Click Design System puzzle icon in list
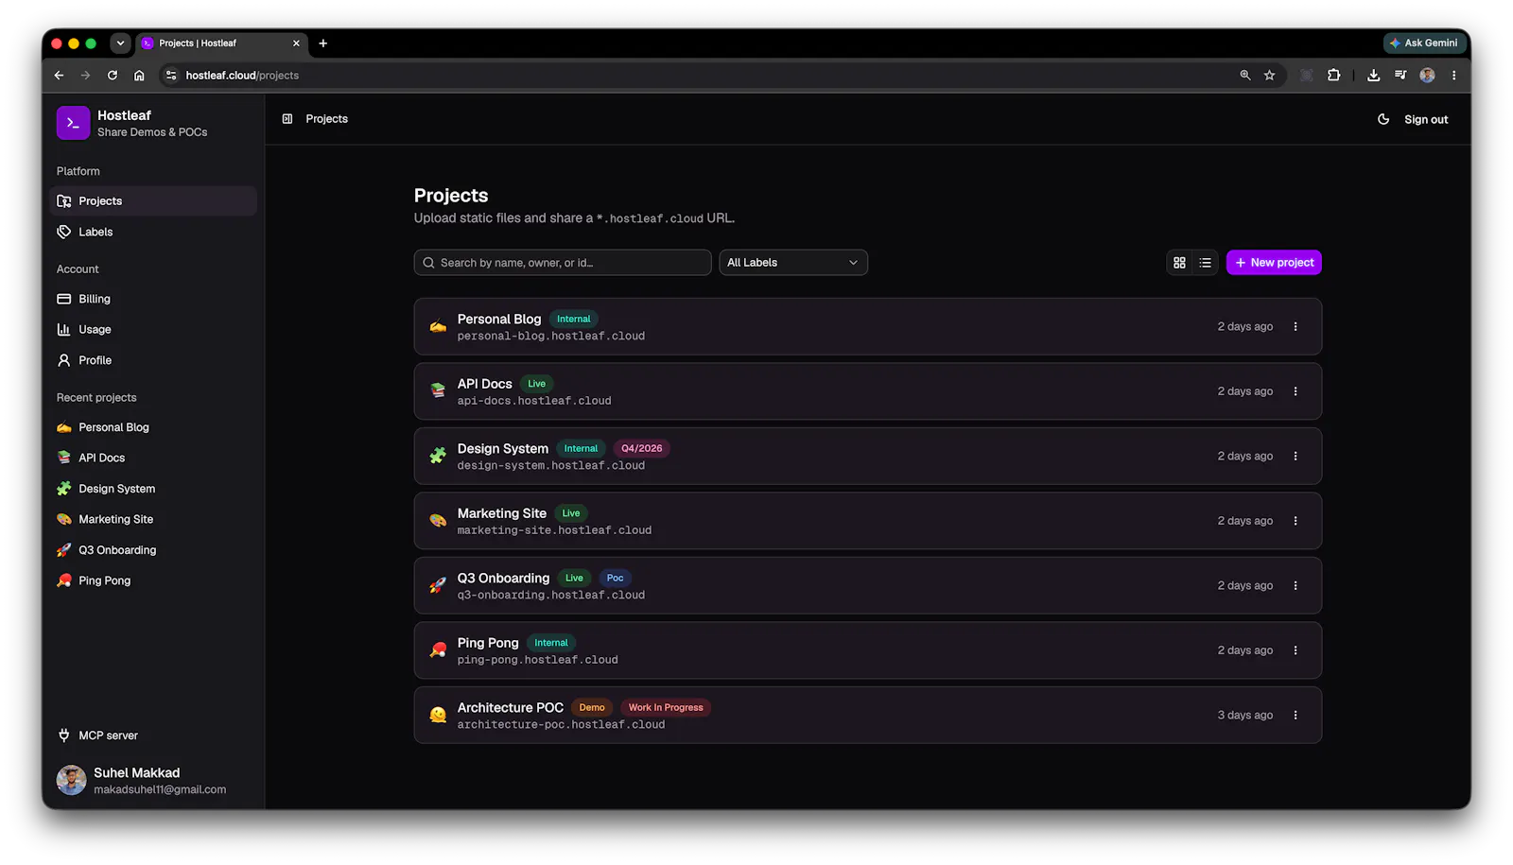The width and height of the screenshot is (1513, 865). 438,457
